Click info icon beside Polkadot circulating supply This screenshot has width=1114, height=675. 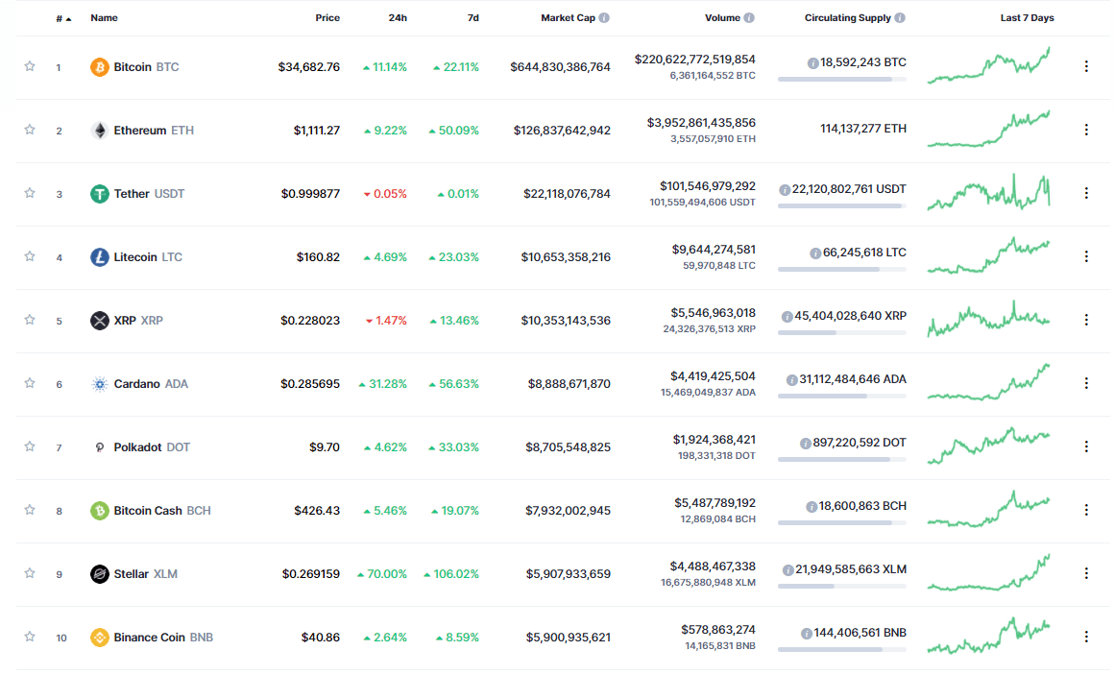[806, 444]
